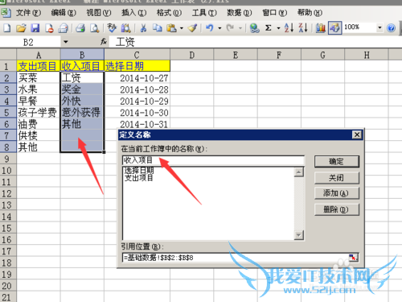Image resolution: width=402 pixels, height=302 pixels.
Task: Click the range collapse icon in reference field
Action: 353,258
